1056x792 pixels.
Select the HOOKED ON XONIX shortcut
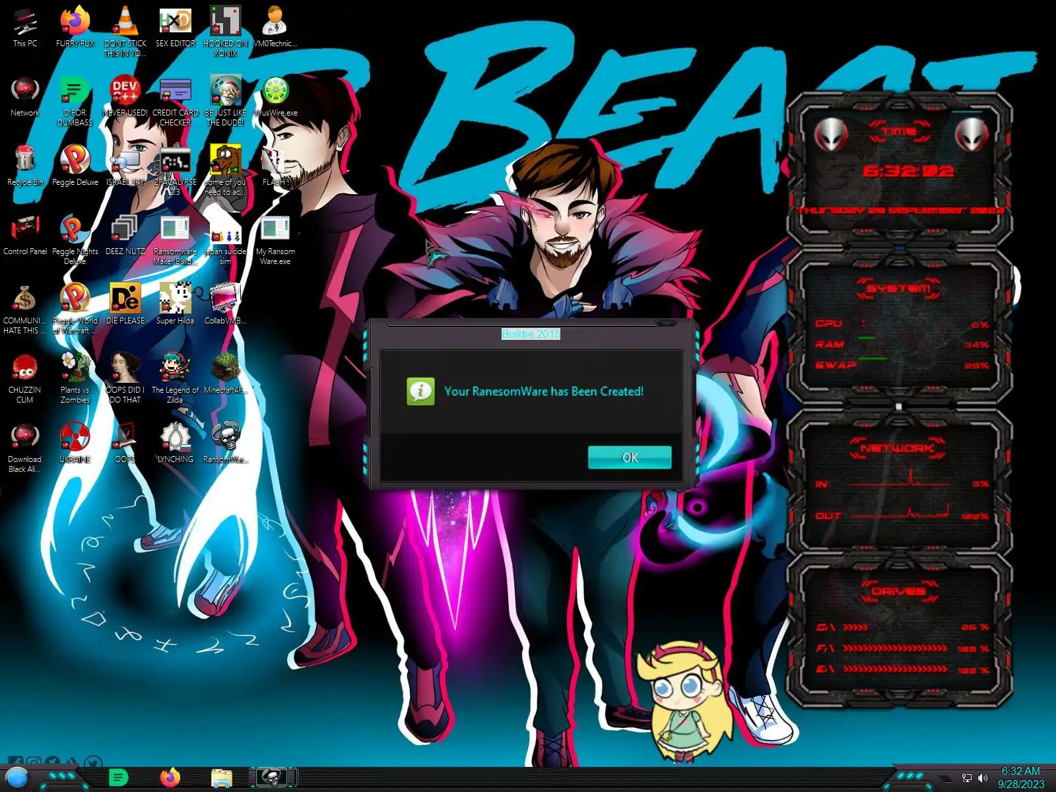tap(226, 32)
